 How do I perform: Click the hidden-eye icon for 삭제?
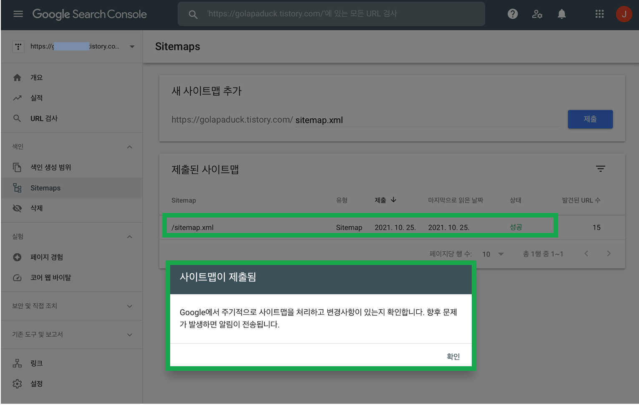(17, 208)
